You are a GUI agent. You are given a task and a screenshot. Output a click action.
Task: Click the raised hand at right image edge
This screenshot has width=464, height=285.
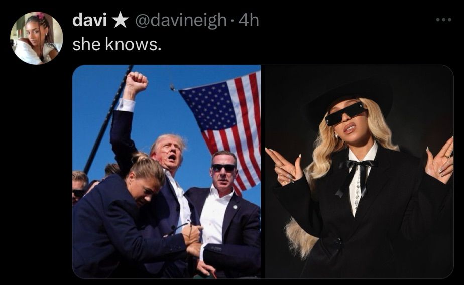point(440,161)
